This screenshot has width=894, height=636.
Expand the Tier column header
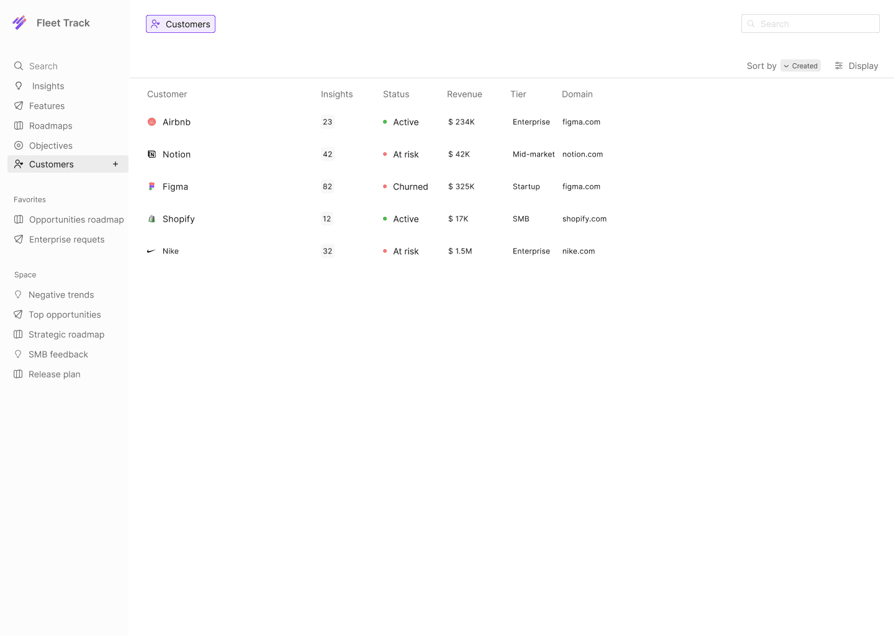click(518, 94)
